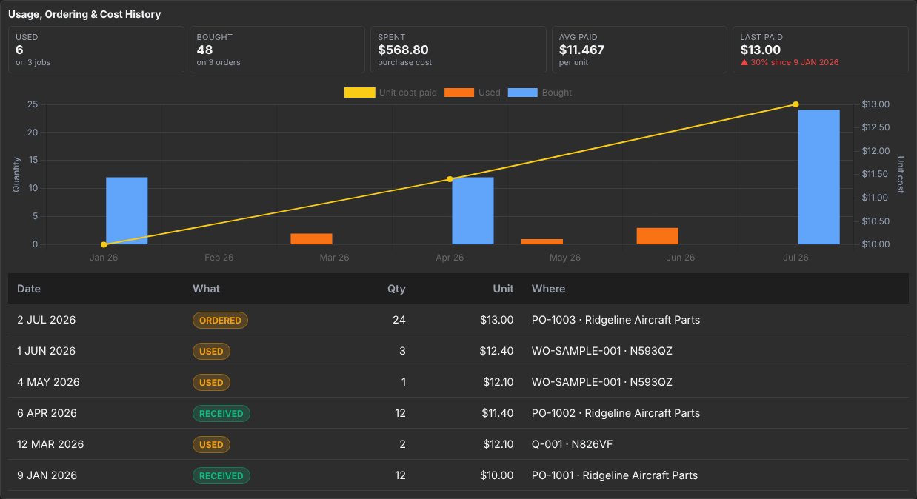The width and height of the screenshot is (917, 499).
Task: Open WO-SAMPLE-001 · N593QZ in the 4 MAY row
Action: coord(602,382)
